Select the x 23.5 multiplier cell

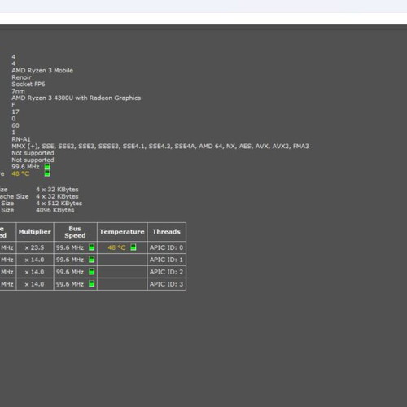pos(34,247)
